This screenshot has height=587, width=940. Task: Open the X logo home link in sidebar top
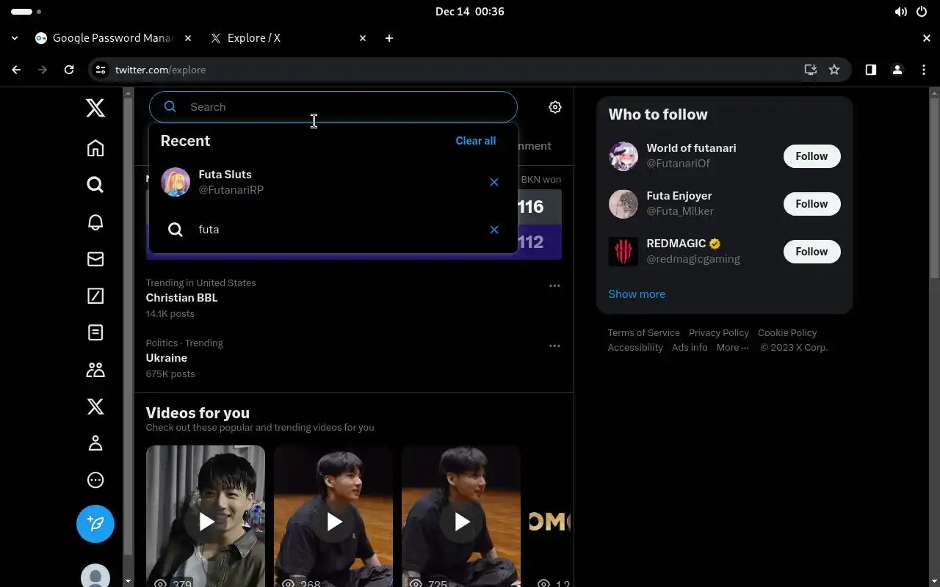95,108
